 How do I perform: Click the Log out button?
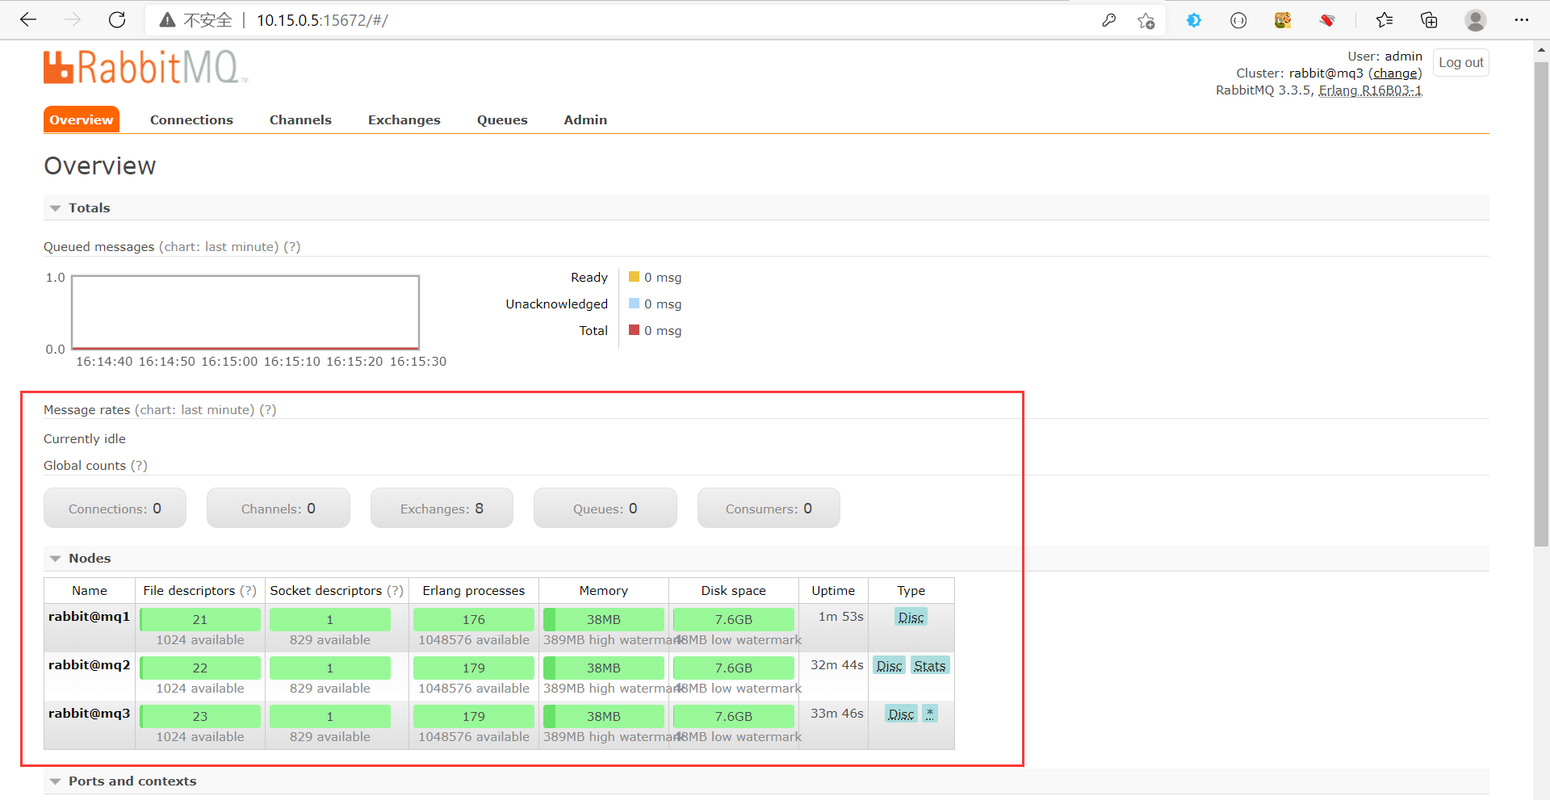tap(1461, 62)
